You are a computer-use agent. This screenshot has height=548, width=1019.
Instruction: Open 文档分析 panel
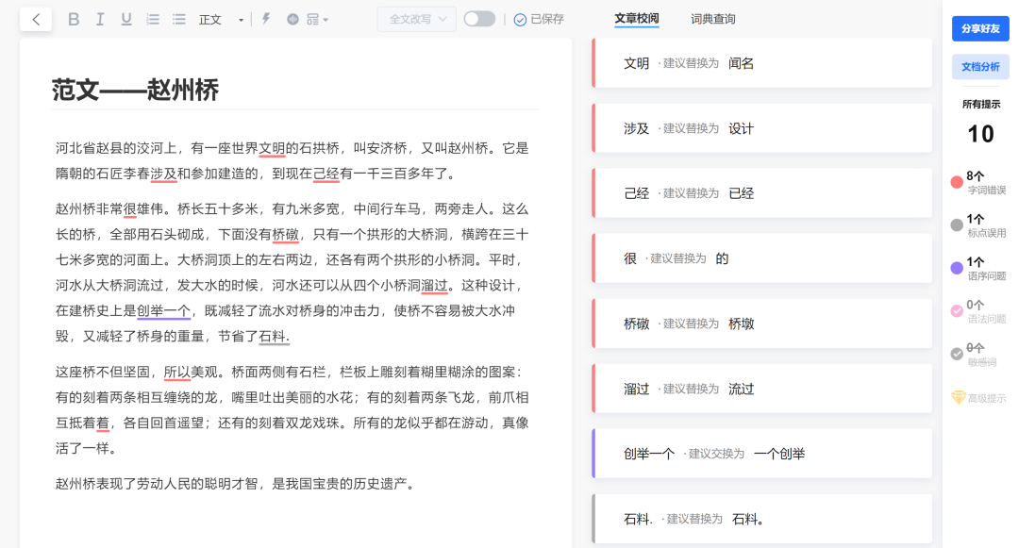point(980,66)
